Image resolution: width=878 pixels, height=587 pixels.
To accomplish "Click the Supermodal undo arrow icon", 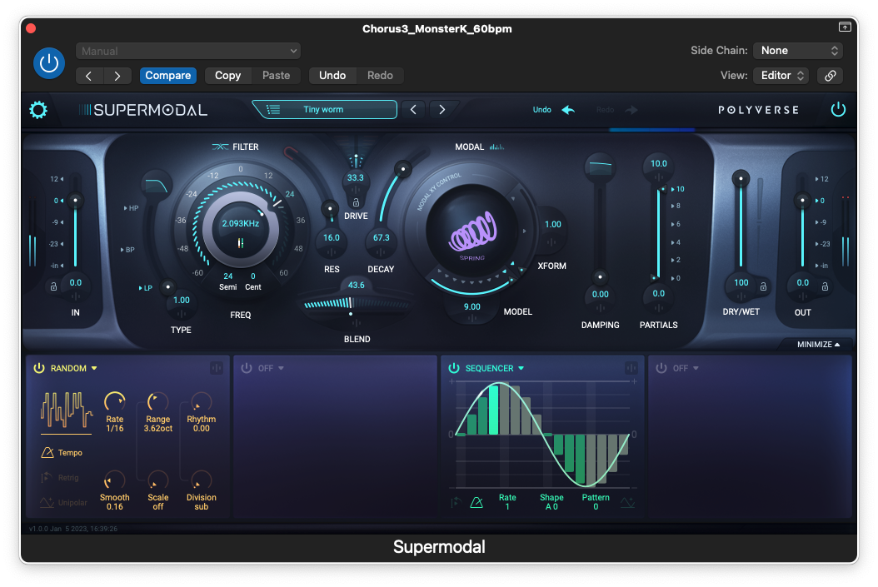I will click(x=568, y=110).
